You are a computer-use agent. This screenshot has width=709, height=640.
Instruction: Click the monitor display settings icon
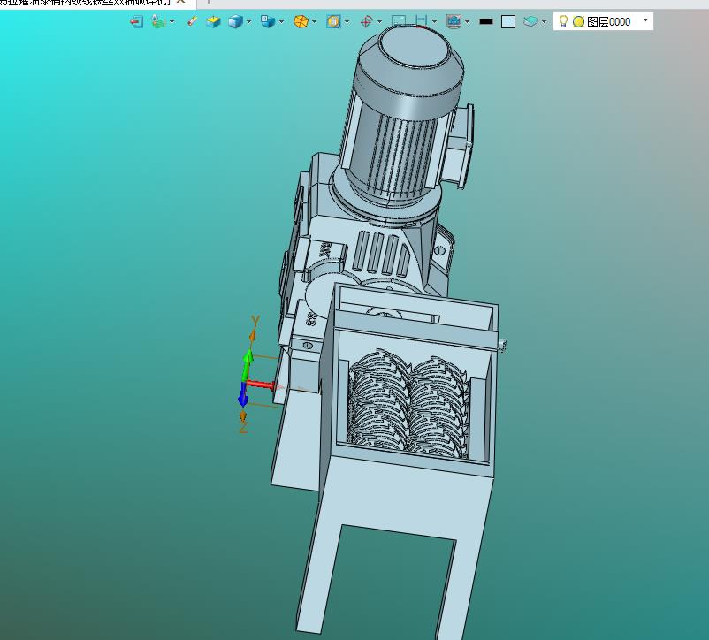click(x=454, y=22)
